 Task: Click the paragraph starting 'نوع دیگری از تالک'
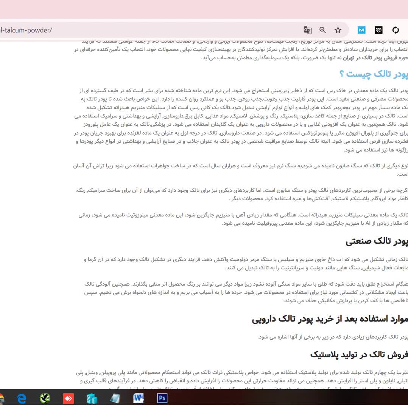pos(240,170)
